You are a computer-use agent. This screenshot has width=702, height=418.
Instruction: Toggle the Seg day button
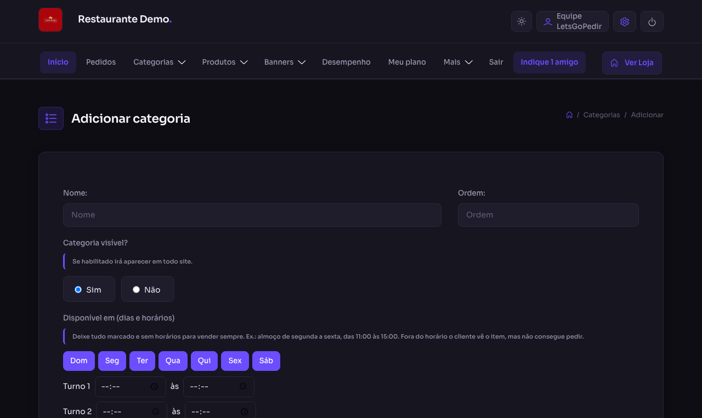tap(112, 361)
